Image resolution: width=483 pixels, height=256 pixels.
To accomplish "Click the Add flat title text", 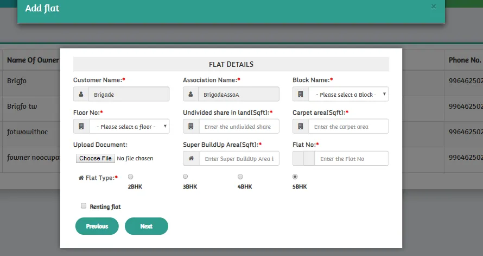I will (42, 8).
